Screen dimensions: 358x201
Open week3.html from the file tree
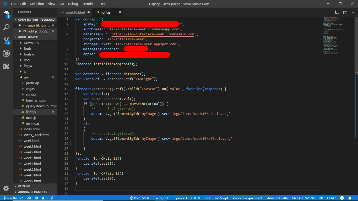[x=35, y=158]
